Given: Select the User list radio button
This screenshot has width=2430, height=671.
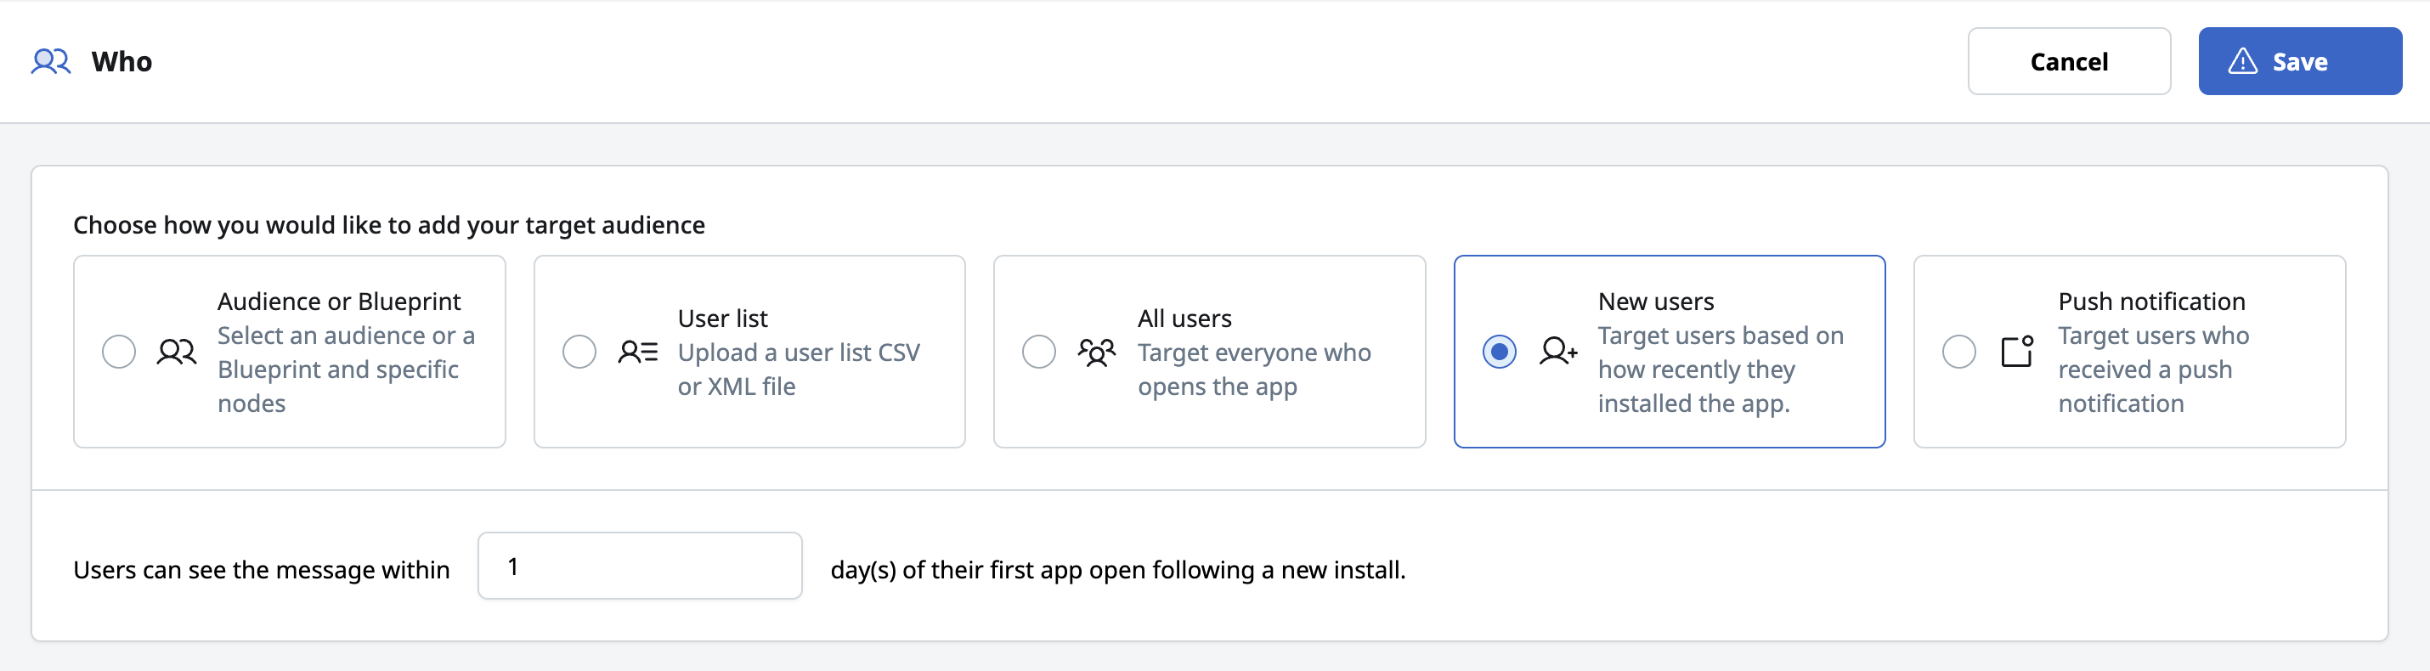Looking at the screenshot, I should (x=579, y=352).
